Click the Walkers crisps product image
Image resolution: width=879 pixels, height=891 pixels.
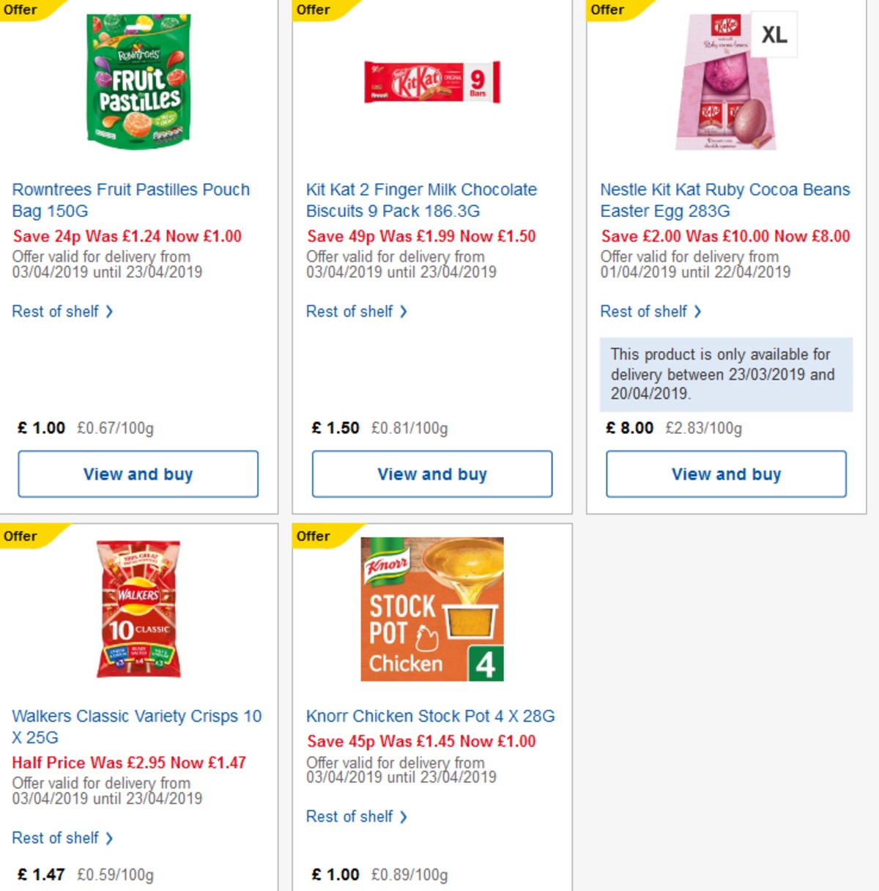[x=138, y=608]
